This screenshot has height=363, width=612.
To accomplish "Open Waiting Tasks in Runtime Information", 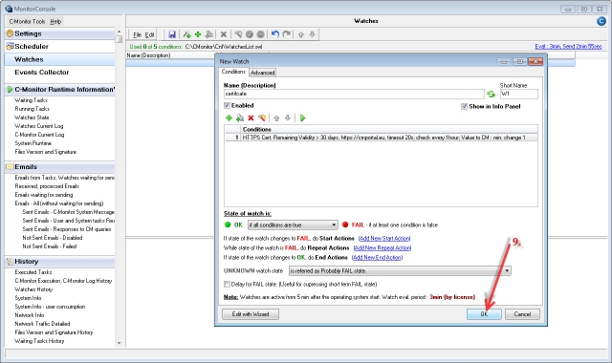I will coord(31,100).
